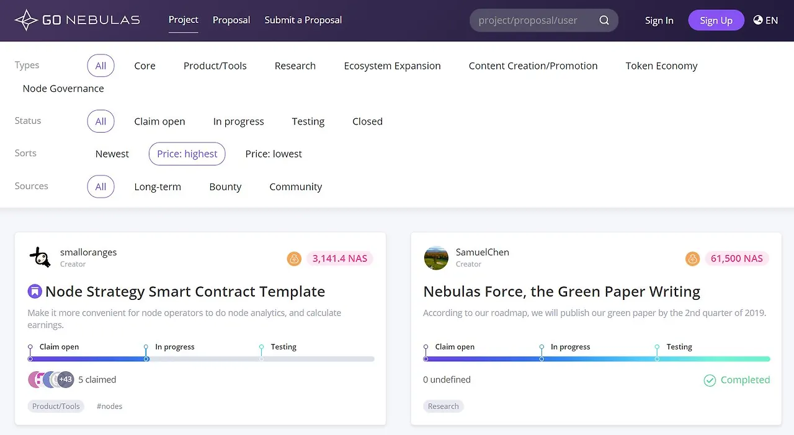Filter types by Core
Screen dimensions: 794x435
pyautogui.click(x=145, y=66)
